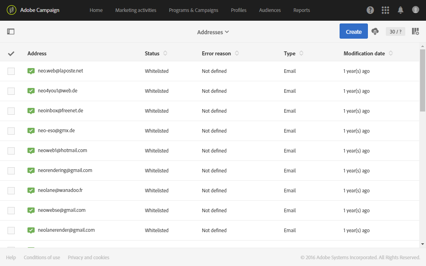Toggle the side panel icon

tap(11, 31)
